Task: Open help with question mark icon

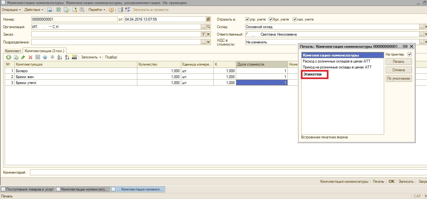Action: [x=111, y=10]
